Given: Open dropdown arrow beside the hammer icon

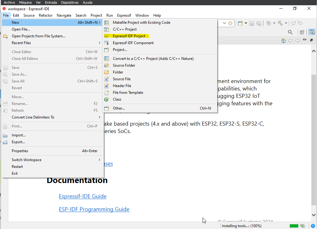Looking at the screenshot, I should 286,23.
